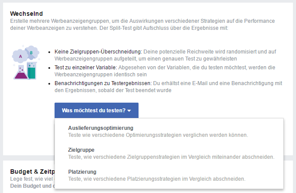Click the description text under Platzierung
Screen dimensions: 296x193
[x=157, y=179]
